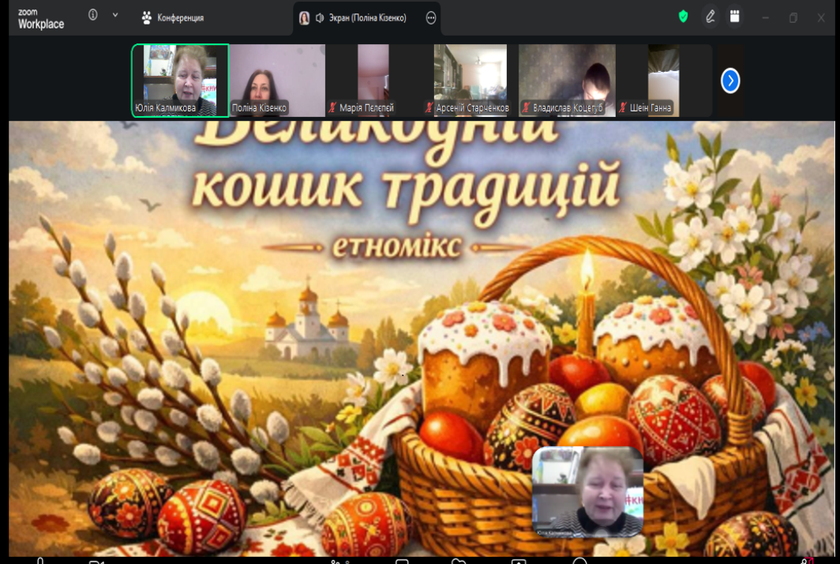Click Марія Пелепей's participant tile
Image resolution: width=840 pixels, height=564 pixels.
pyautogui.click(x=373, y=79)
